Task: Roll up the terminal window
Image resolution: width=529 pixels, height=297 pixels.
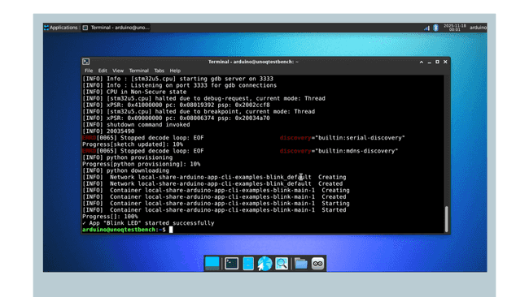Action: point(422,62)
